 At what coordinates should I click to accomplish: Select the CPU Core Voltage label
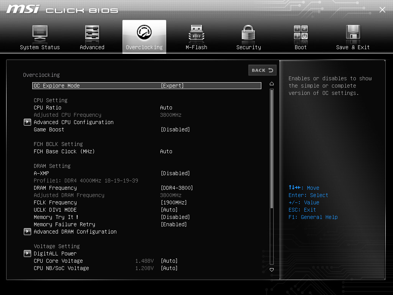click(58, 261)
